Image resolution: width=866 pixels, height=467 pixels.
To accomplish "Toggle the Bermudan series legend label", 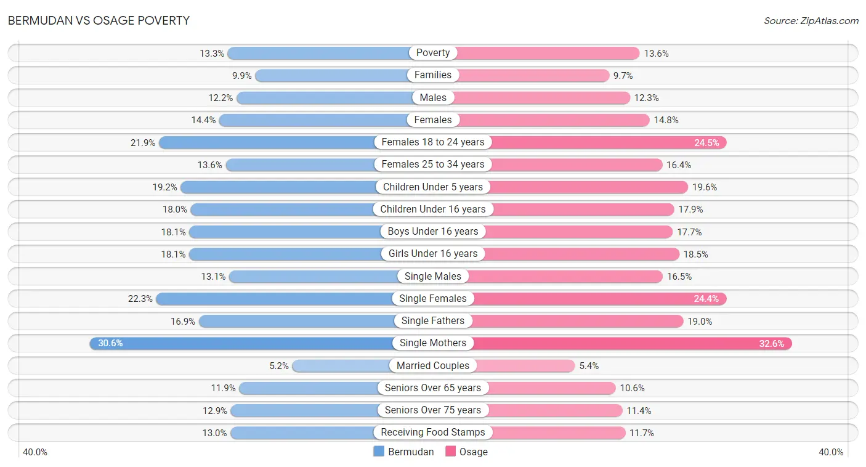I will pos(411,452).
